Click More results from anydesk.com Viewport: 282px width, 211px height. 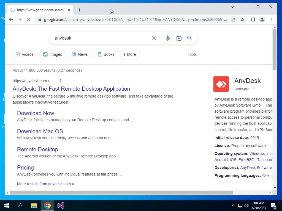click(45, 184)
